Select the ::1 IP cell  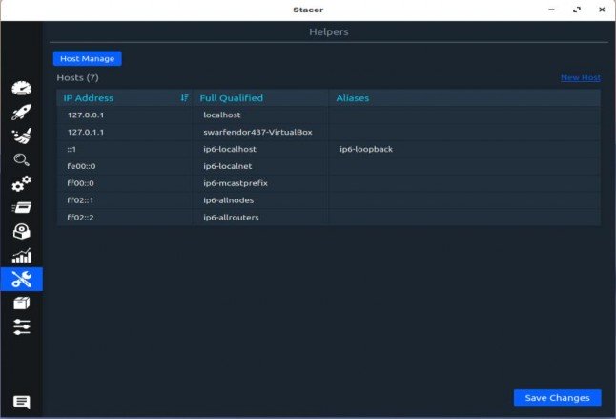click(x=125, y=149)
